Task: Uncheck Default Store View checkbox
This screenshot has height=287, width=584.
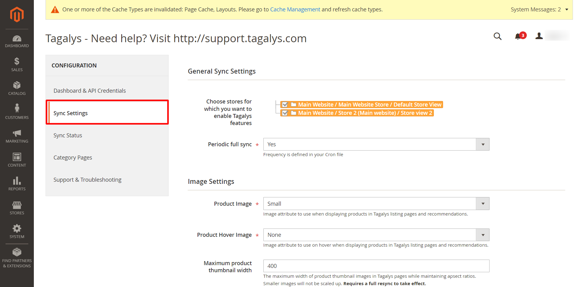Action: (285, 104)
